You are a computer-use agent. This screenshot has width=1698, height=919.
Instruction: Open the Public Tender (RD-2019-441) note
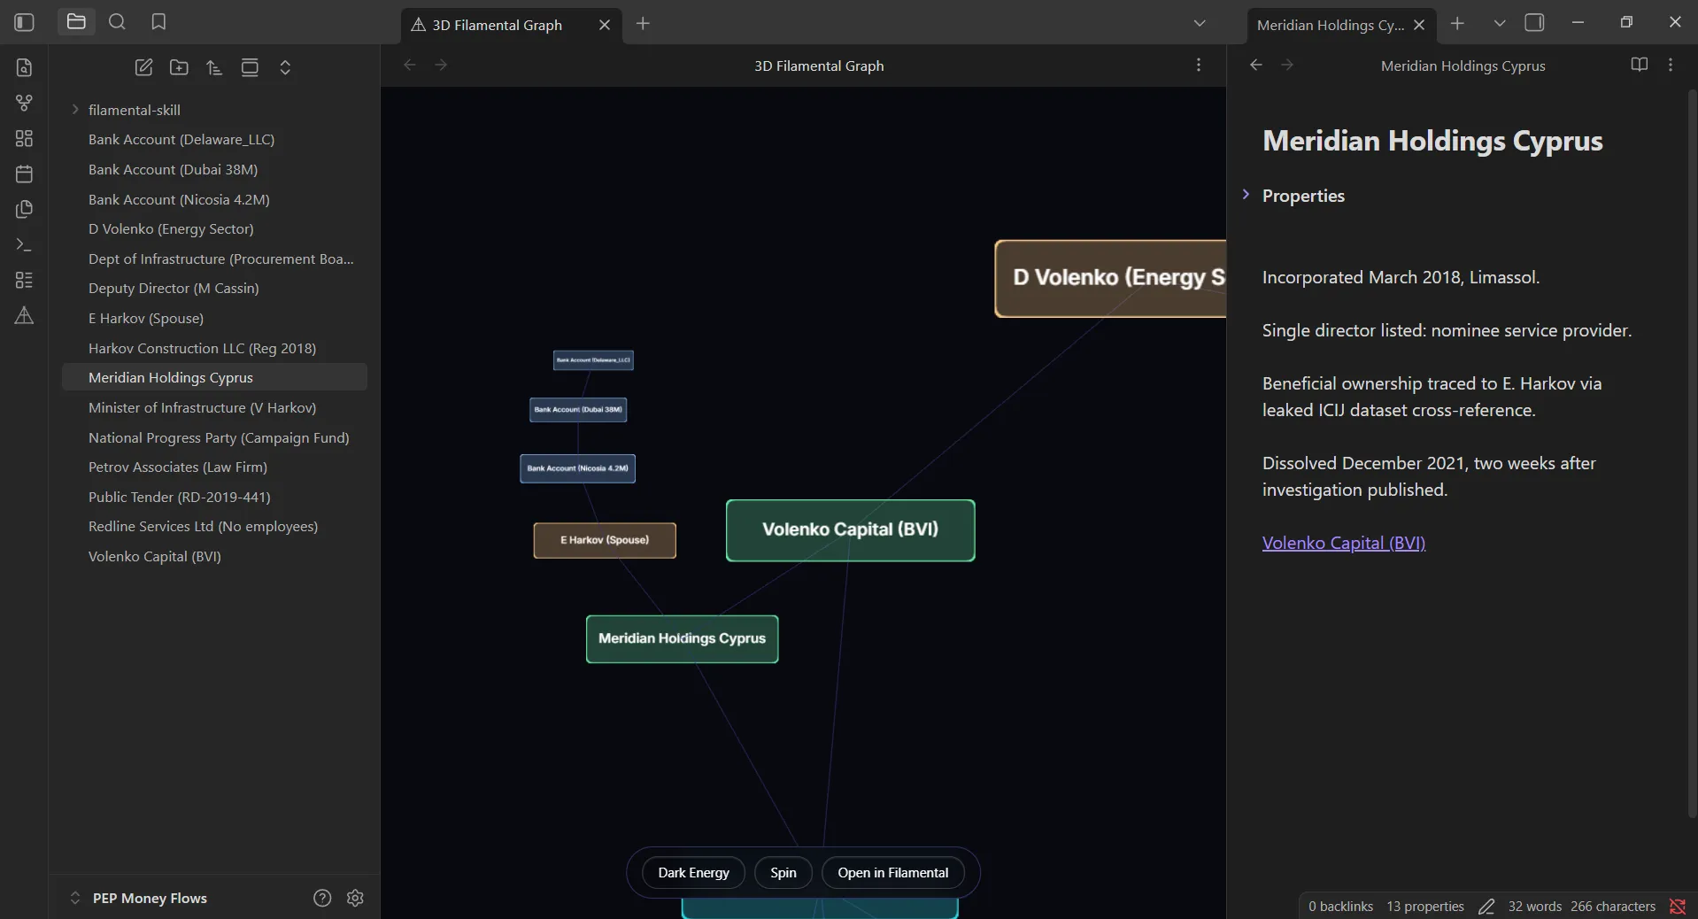(214, 497)
